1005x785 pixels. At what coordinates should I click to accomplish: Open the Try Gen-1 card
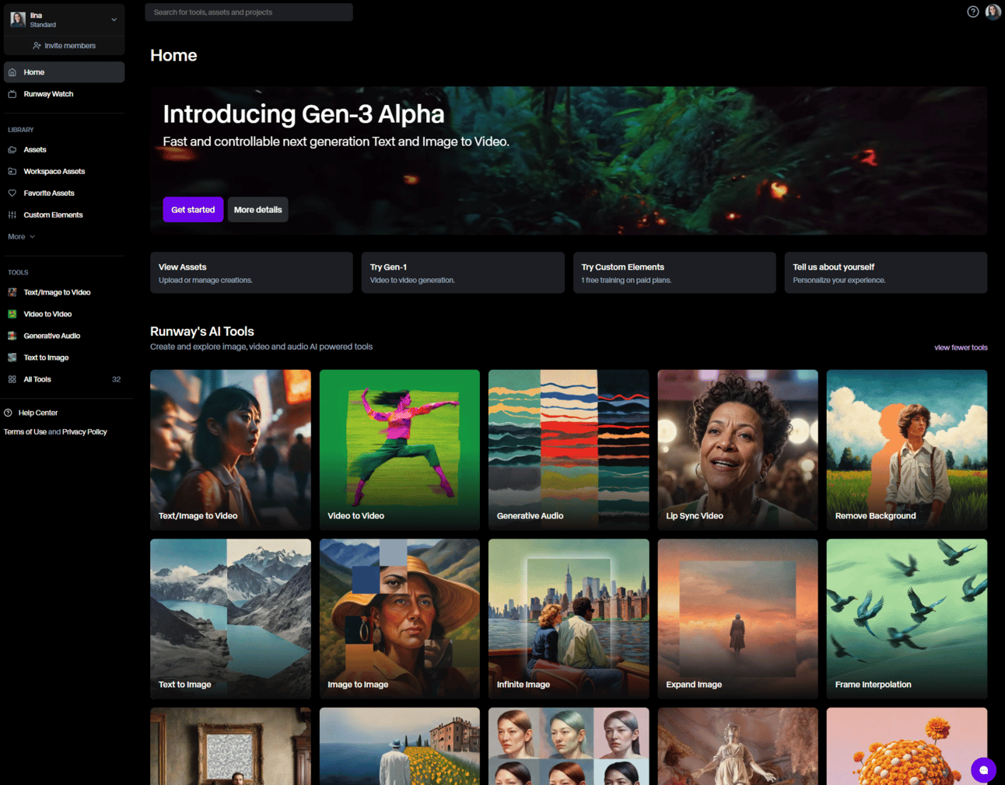463,273
